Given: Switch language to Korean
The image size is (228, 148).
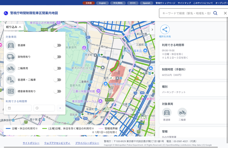Looking at the screenshot, I should tap(133, 3).
